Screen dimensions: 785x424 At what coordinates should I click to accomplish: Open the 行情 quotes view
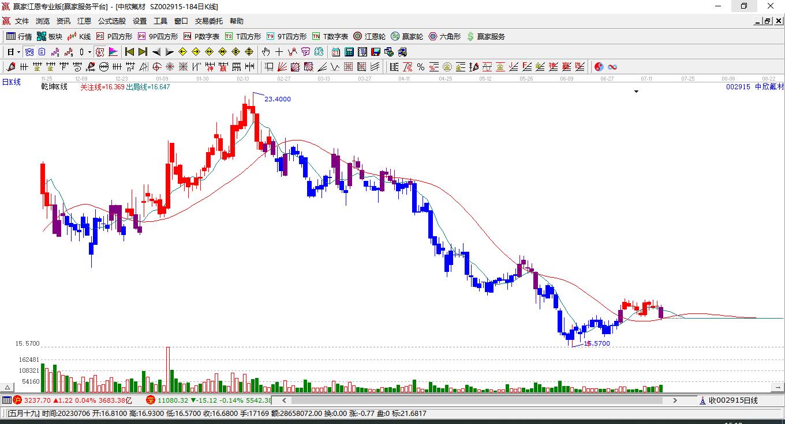click(19, 36)
